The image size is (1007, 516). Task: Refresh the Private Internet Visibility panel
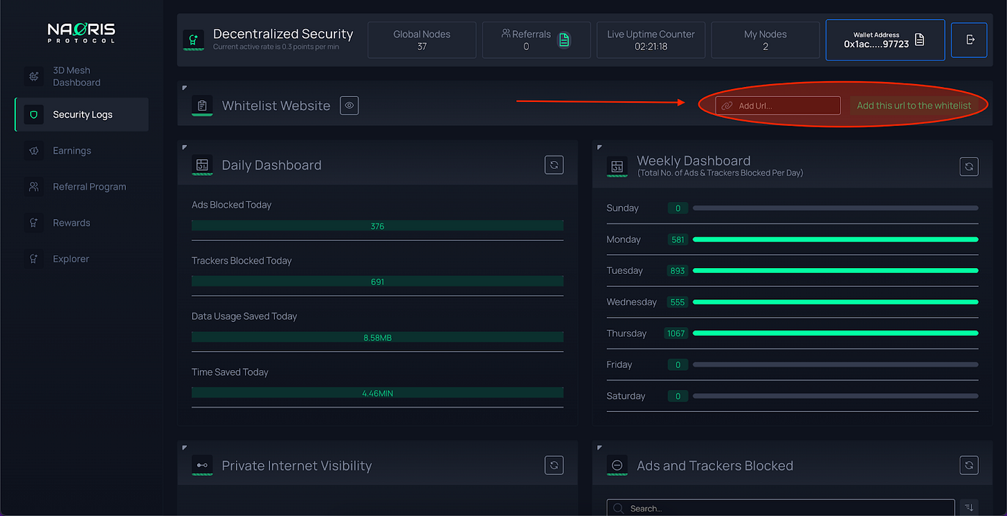point(554,466)
